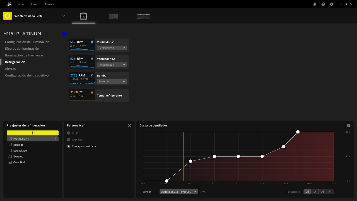
Task: Apply the fourth curve shape preset icon
Action: pyautogui.click(x=330, y=192)
